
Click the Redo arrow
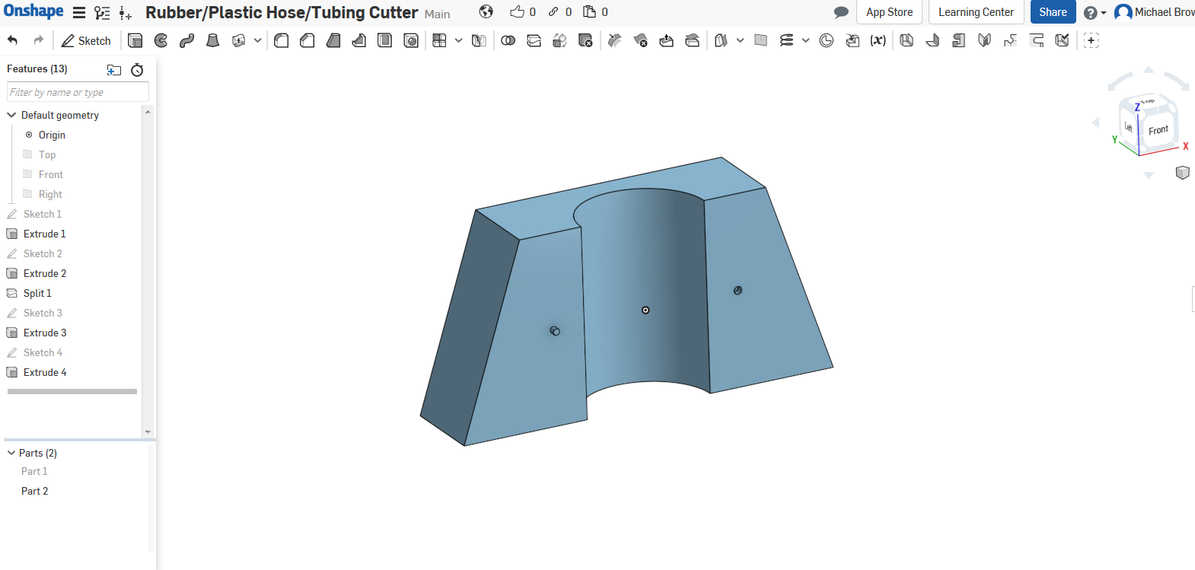39,40
